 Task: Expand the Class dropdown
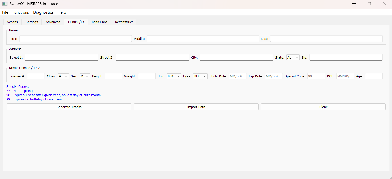(63, 76)
